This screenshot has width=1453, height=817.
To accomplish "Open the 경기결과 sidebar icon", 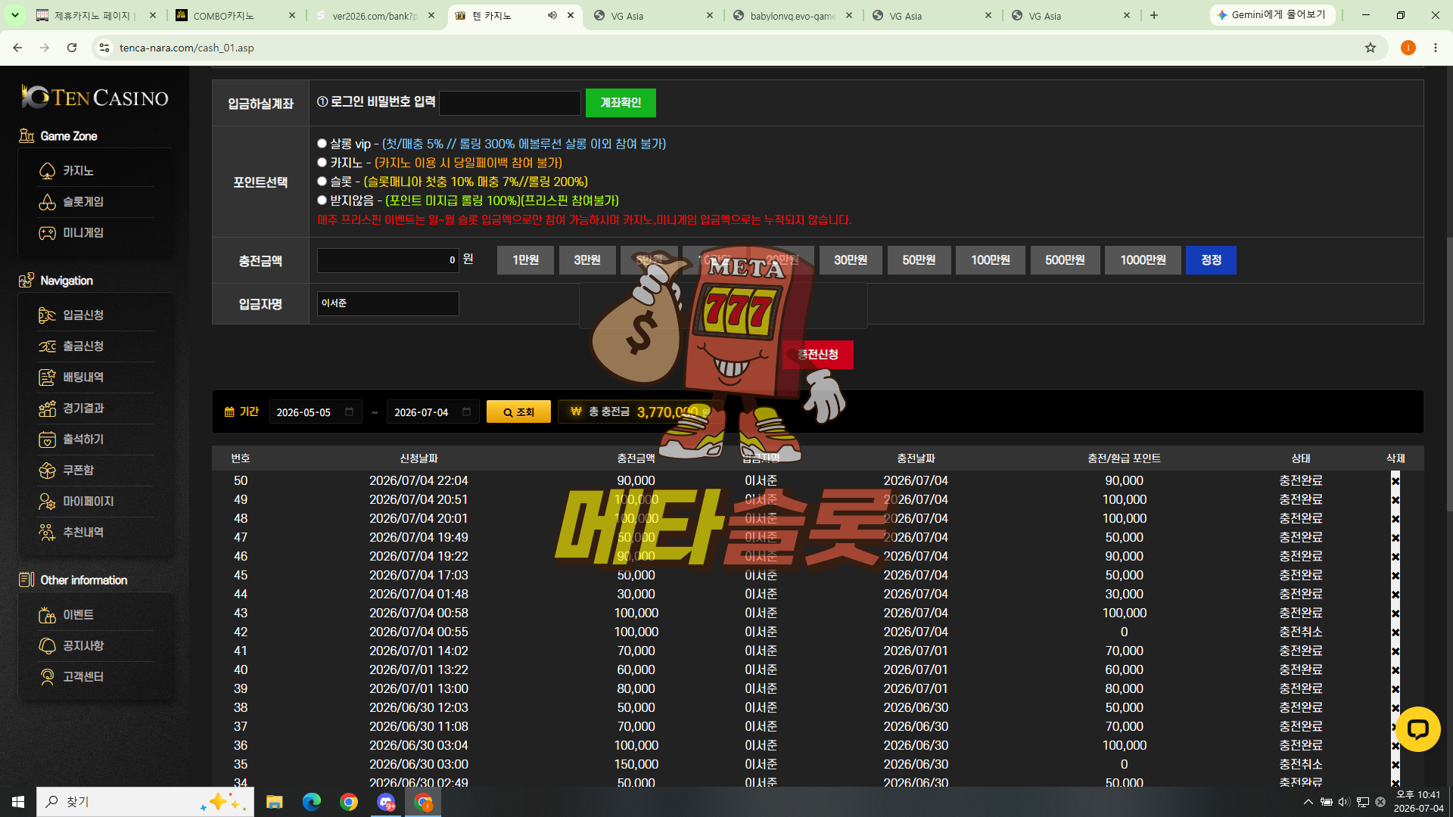I will tap(47, 408).
